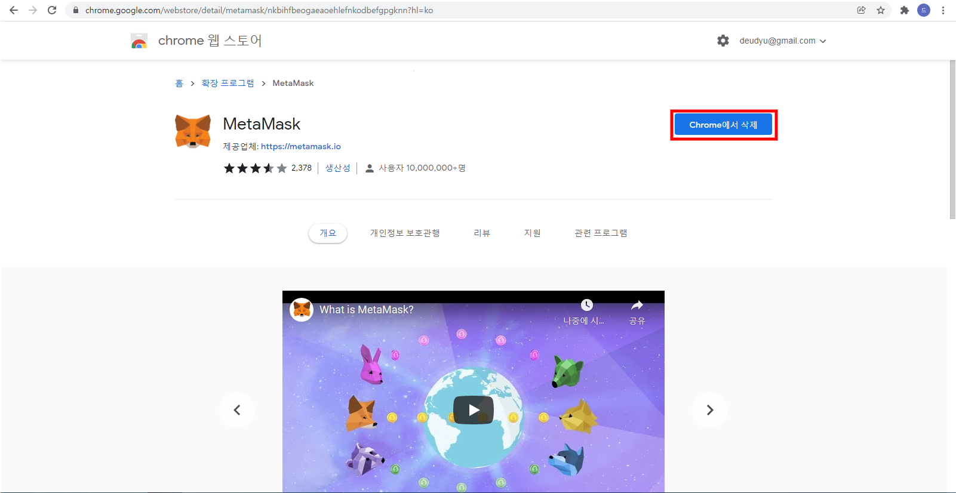The width and height of the screenshot is (956, 493).
Task: Show the previous carousel slide
Action: coord(237,410)
